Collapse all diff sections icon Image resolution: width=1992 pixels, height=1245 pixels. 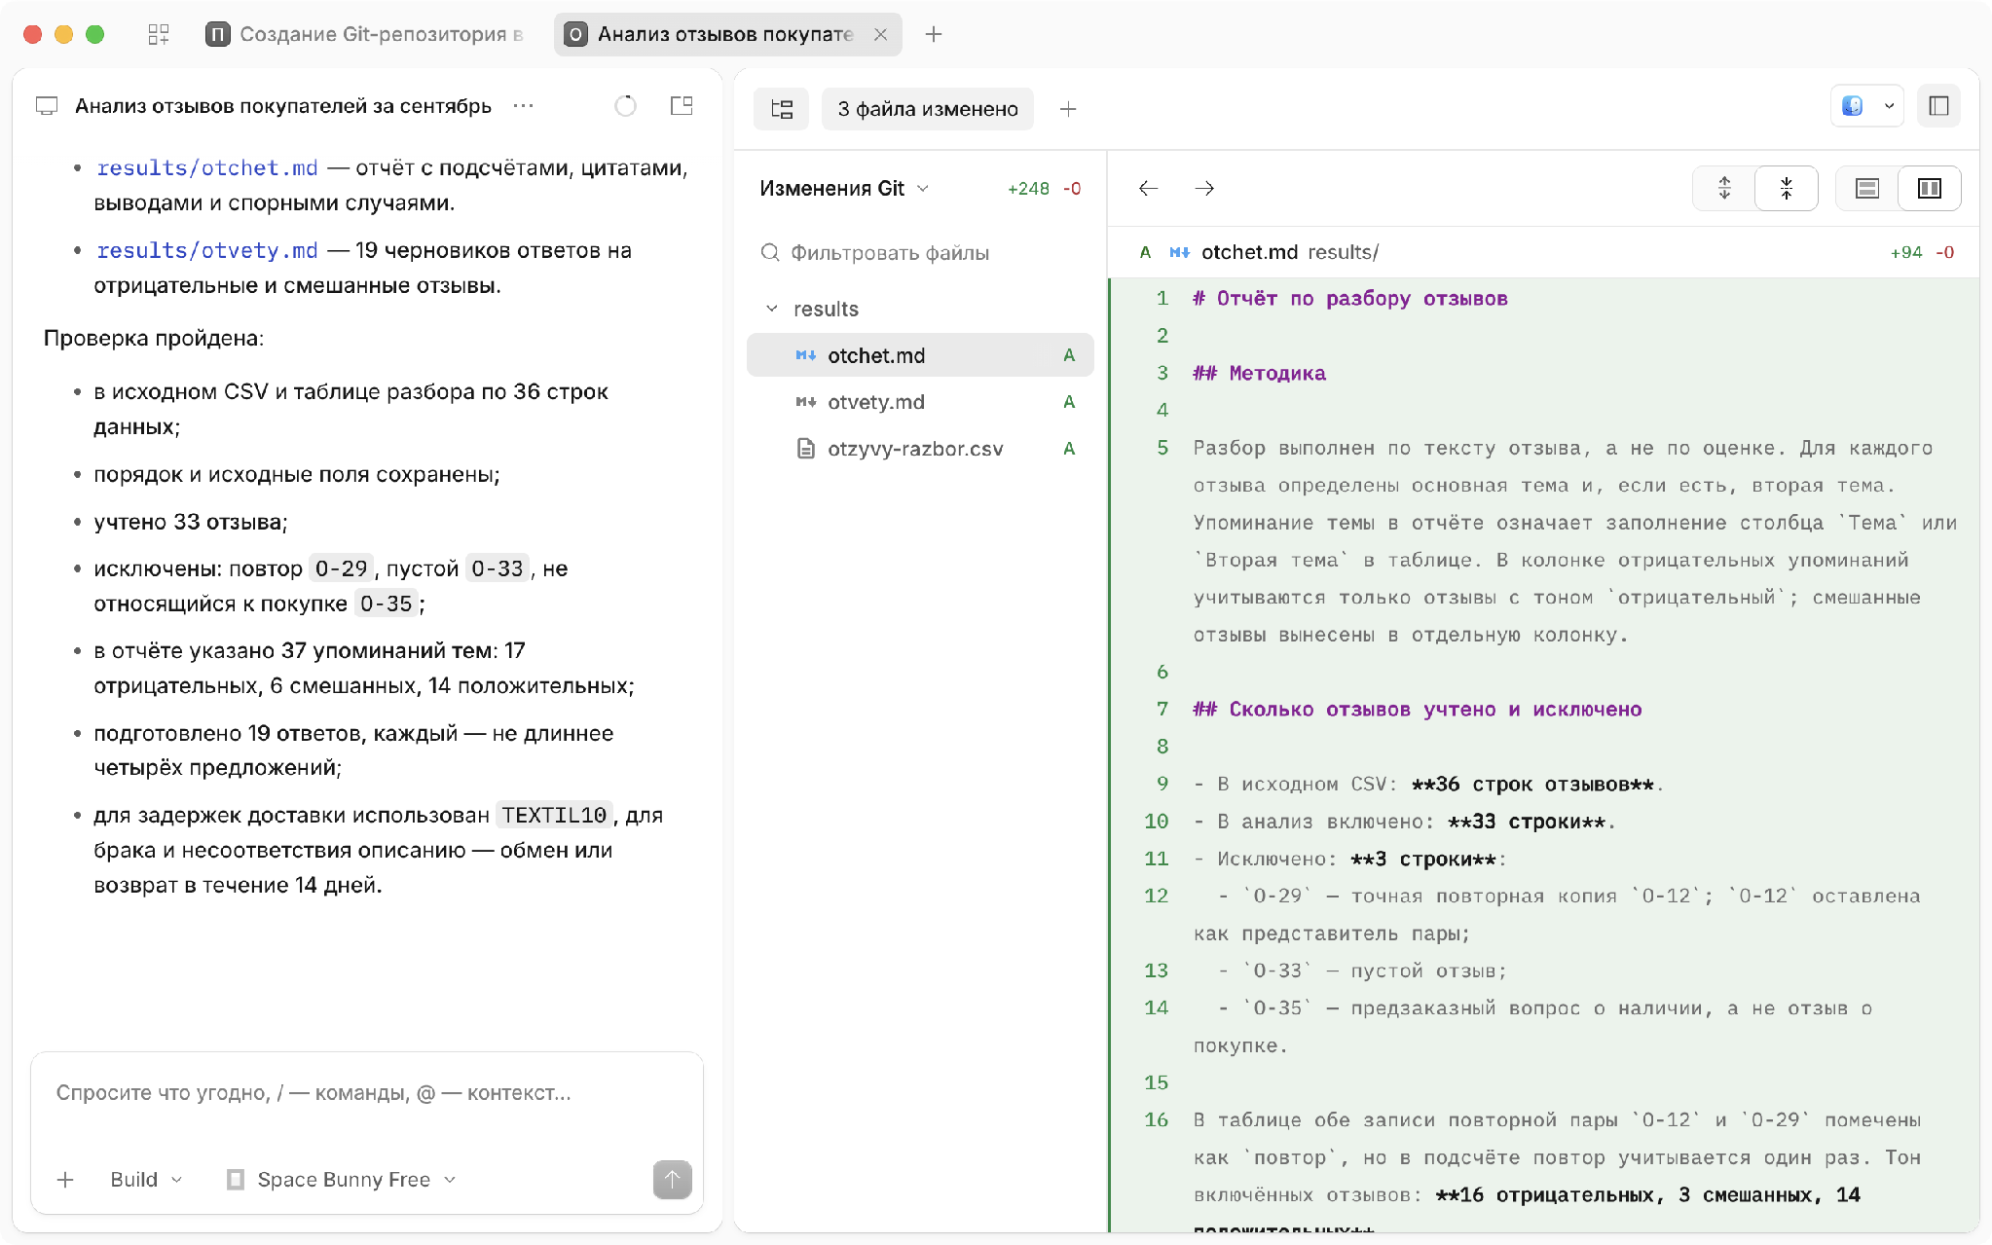[1787, 189]
